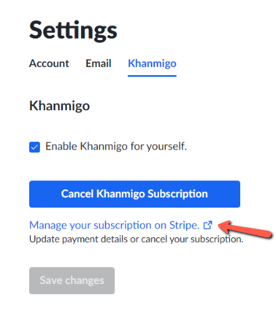Viewport: 276px width, 309px height.
Task: Click the word 'Stripe' in the blue link
Action: (185, 225)
